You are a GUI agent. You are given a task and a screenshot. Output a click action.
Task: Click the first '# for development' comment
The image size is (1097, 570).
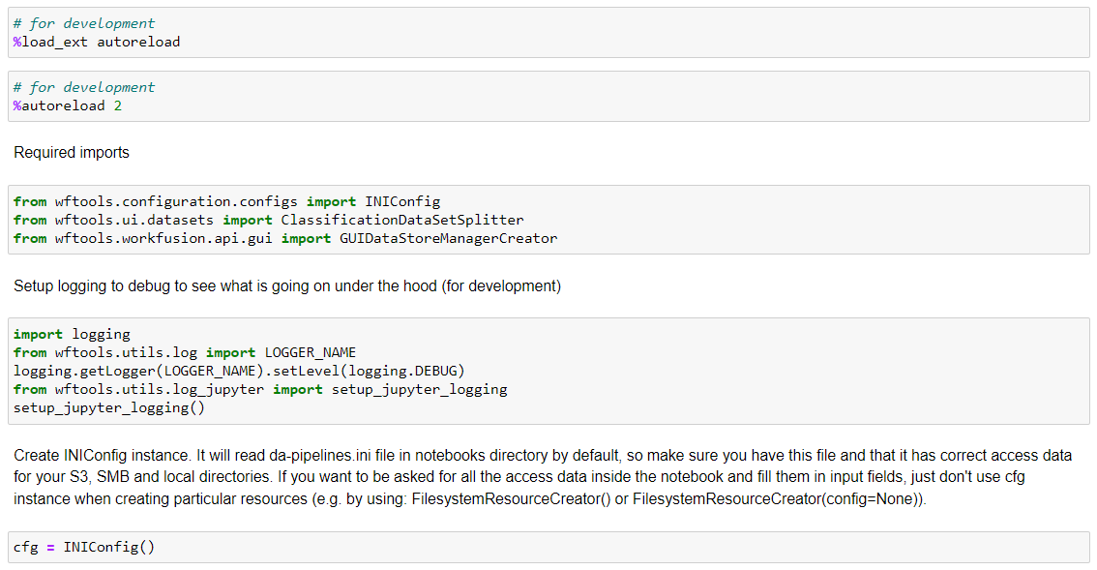click(84, 23)
